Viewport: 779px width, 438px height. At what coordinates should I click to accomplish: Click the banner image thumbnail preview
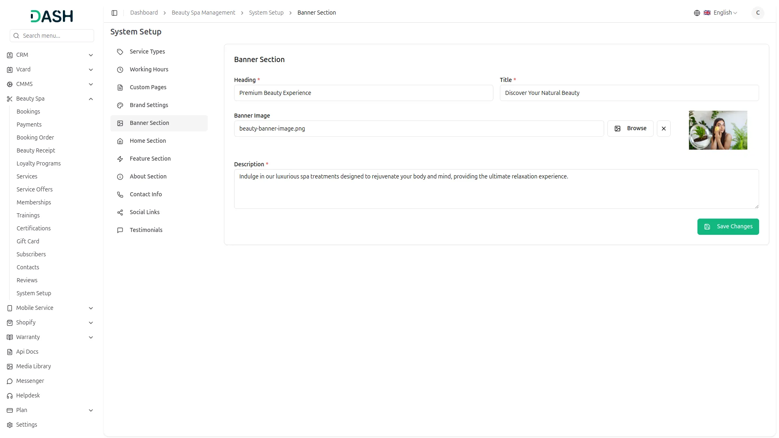(718, 130)
